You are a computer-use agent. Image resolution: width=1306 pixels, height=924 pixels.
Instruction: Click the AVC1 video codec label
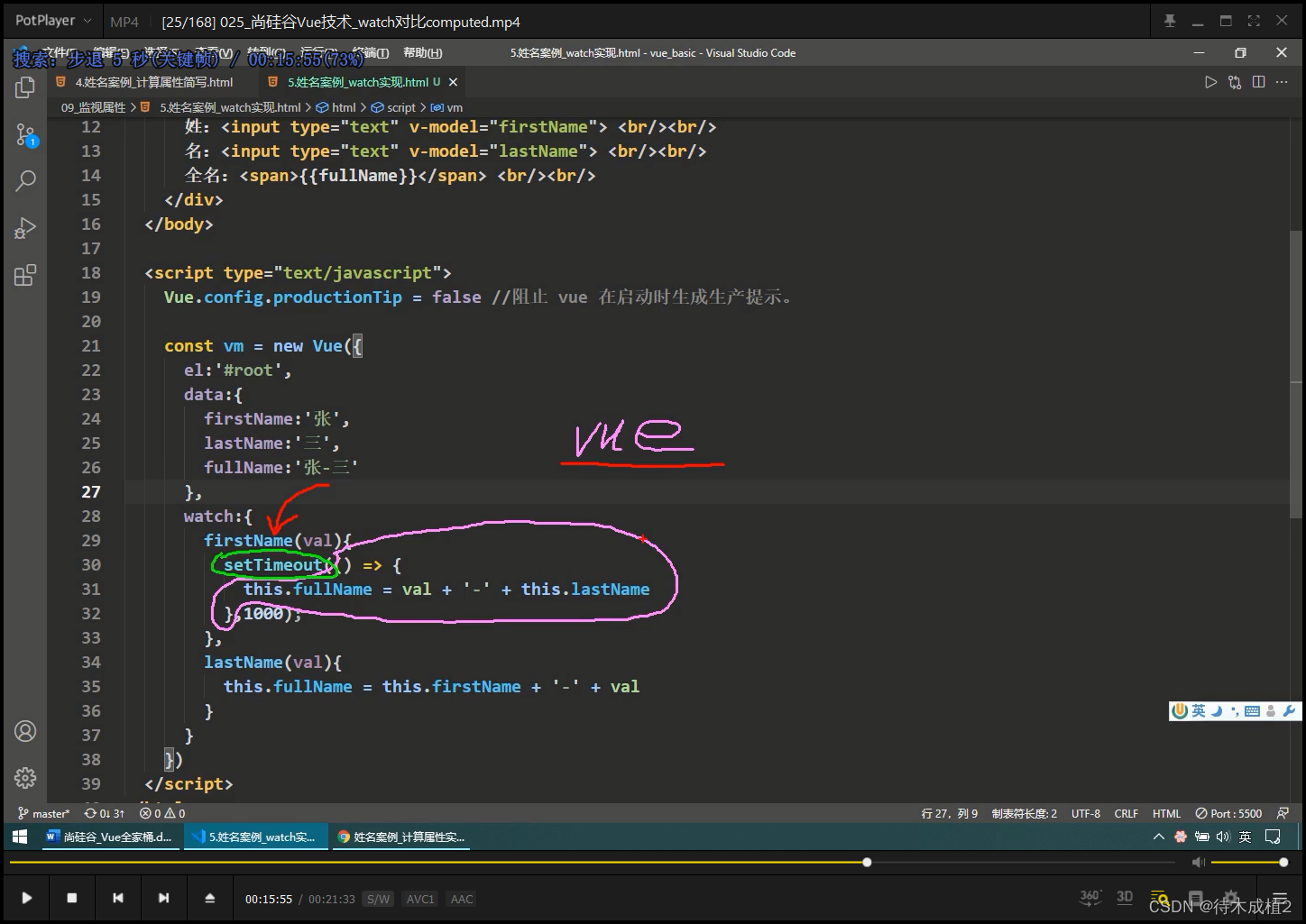420,899
